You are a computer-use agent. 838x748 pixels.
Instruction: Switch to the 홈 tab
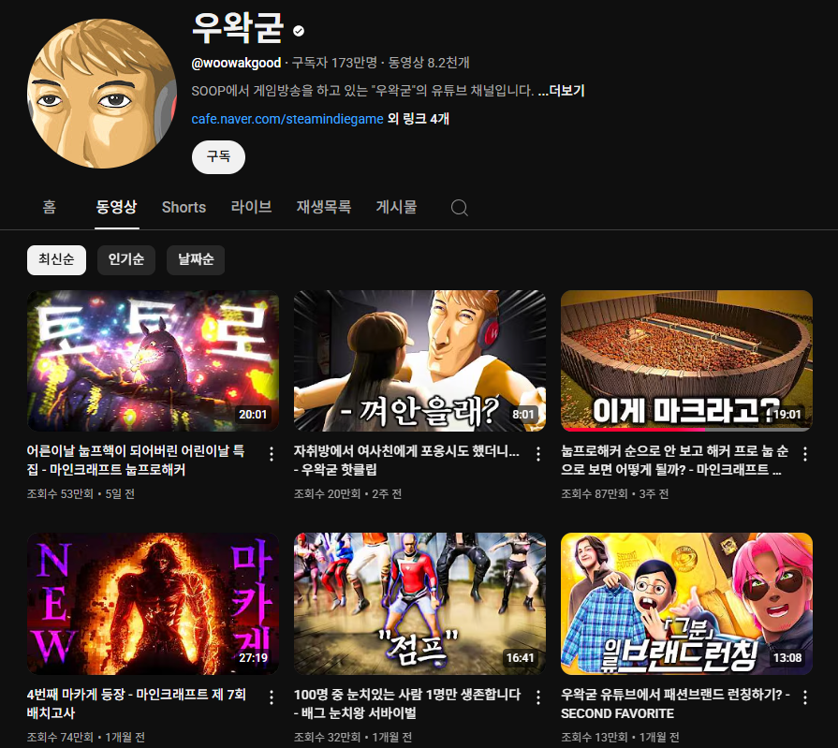50,207
